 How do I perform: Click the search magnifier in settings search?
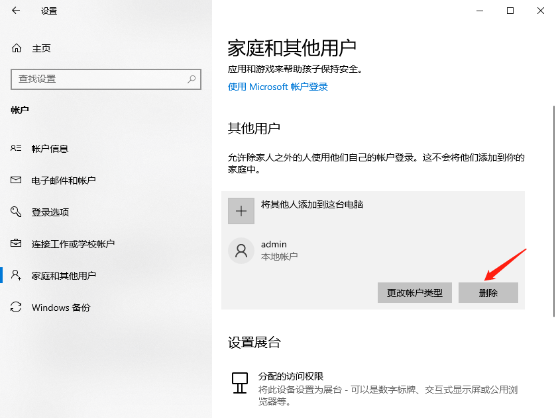click(x=192, y=79)
